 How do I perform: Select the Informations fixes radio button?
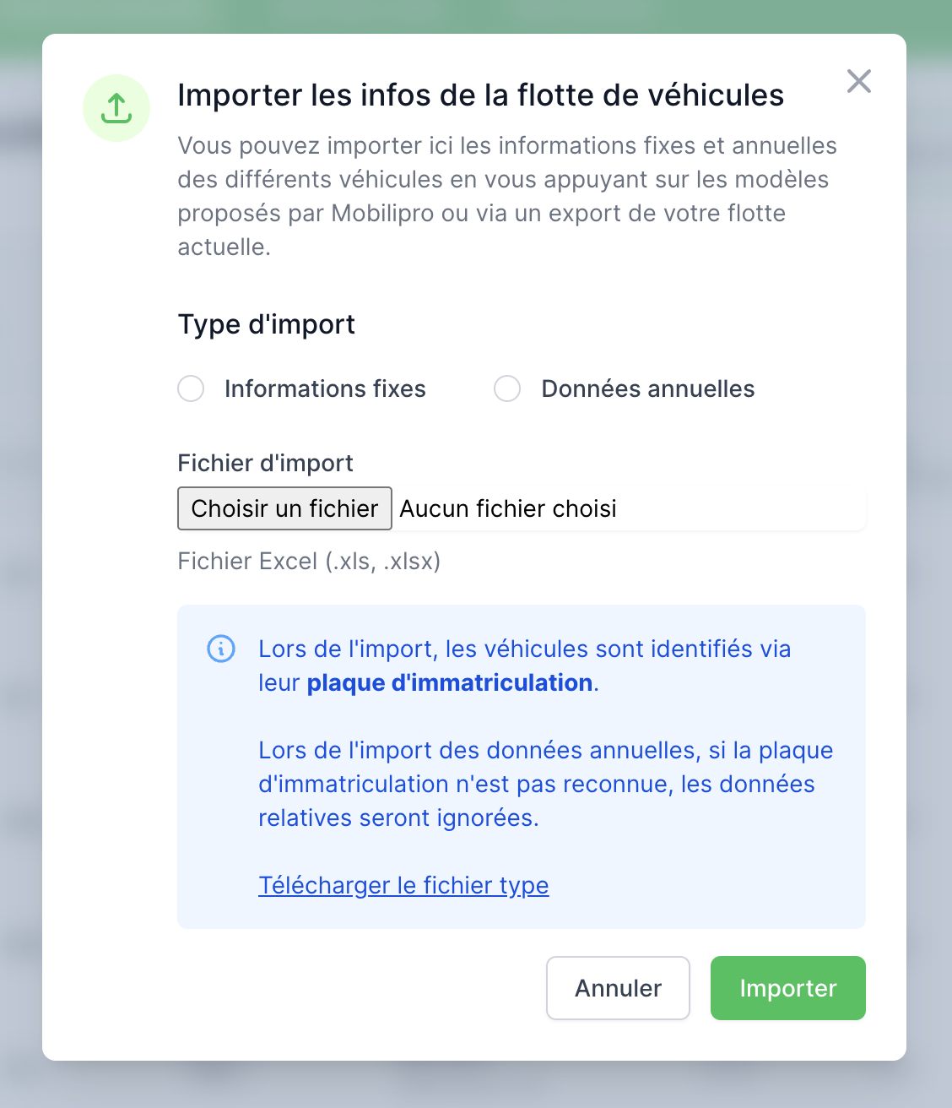[x=191, y=388]
